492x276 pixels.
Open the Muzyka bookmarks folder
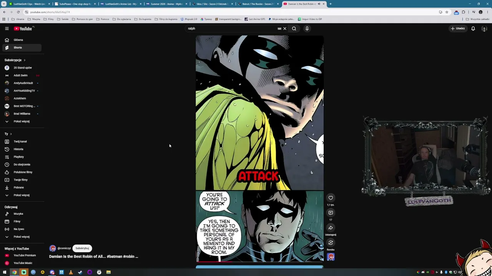pyautogui.click(x=35, y=19)
